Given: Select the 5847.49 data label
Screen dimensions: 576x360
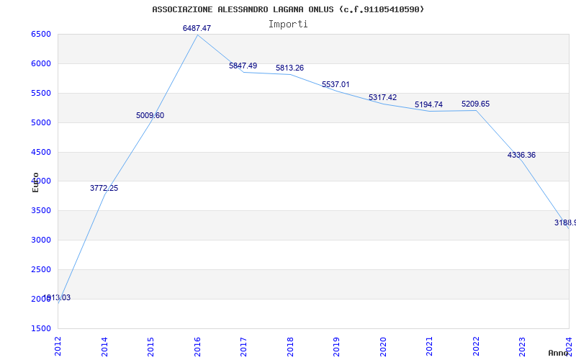Looking at the screenshot, I should coord(243,66).
